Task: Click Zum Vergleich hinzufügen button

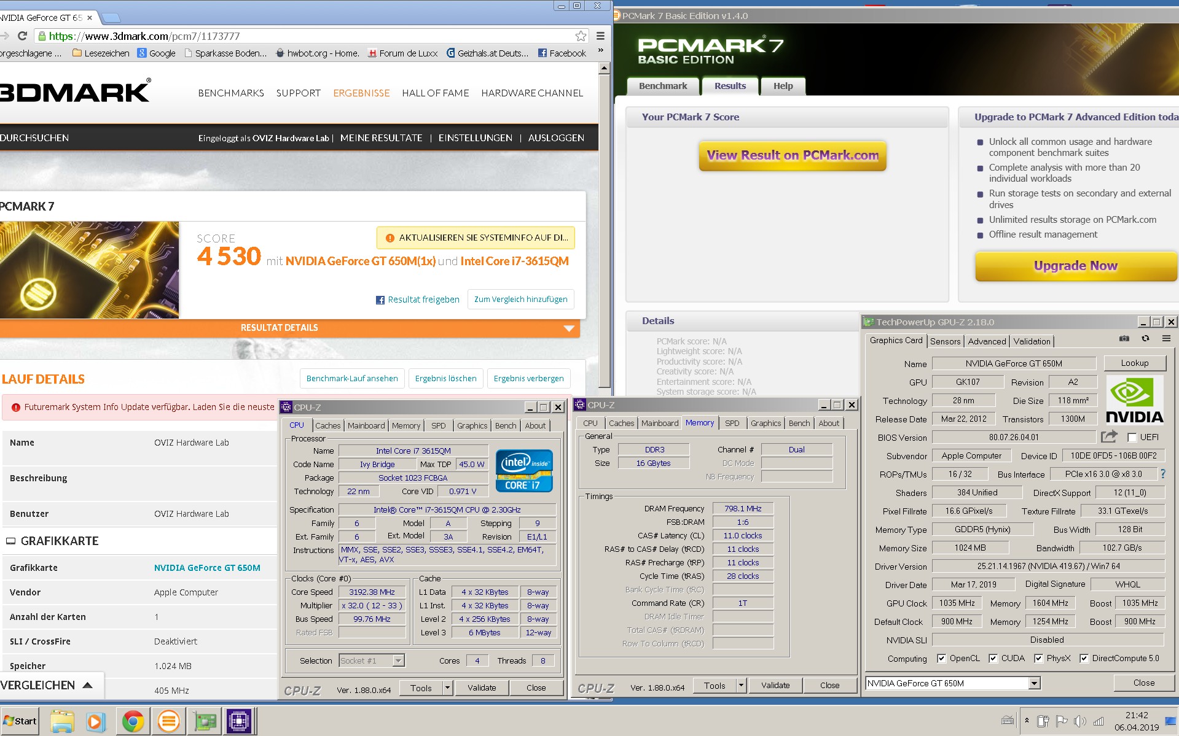Action: (x=521, y=300)
